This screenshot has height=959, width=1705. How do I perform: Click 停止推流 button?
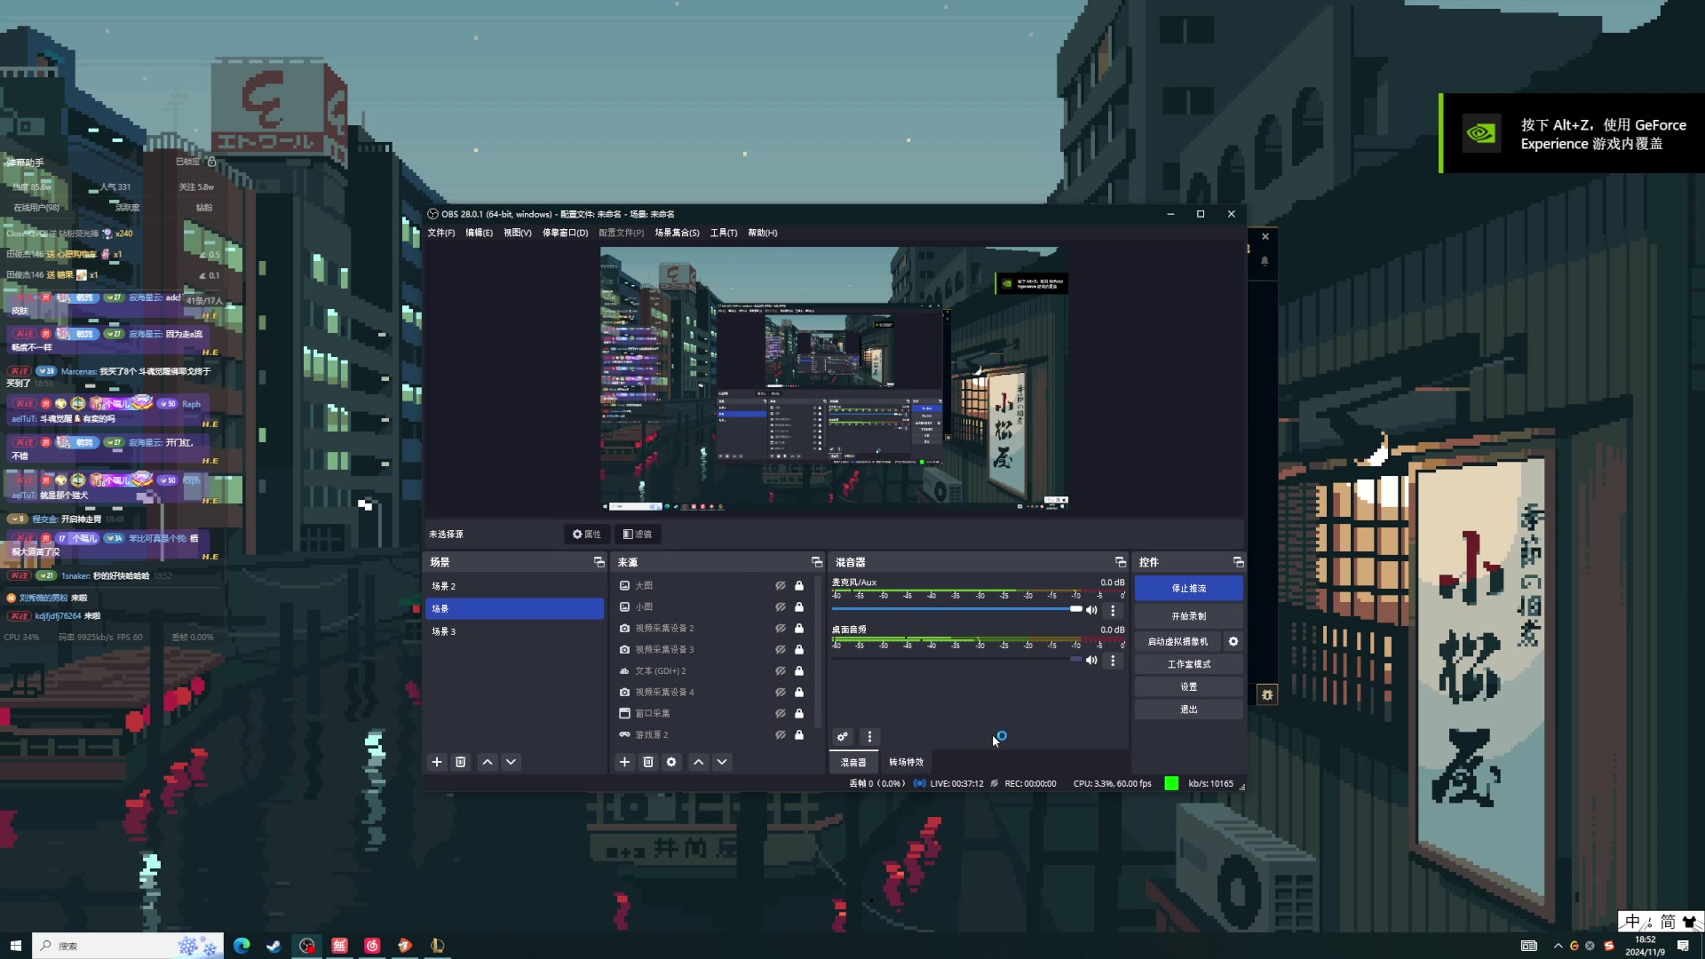pos(1188,588)
